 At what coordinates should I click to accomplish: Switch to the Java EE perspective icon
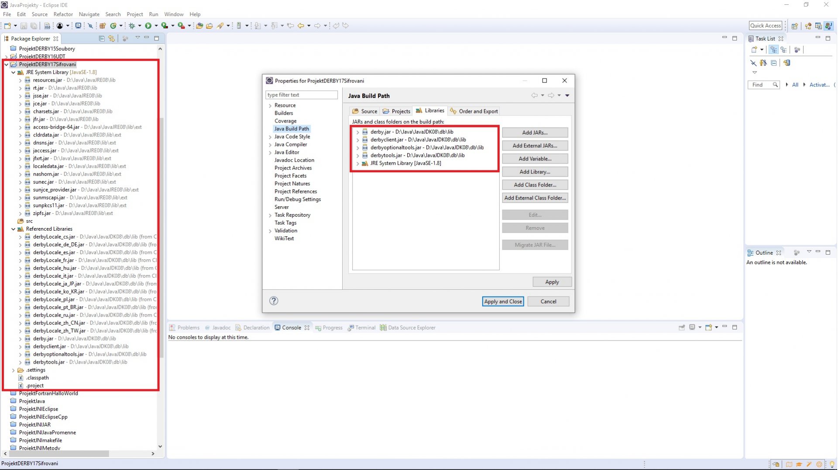tap(808, 26)
